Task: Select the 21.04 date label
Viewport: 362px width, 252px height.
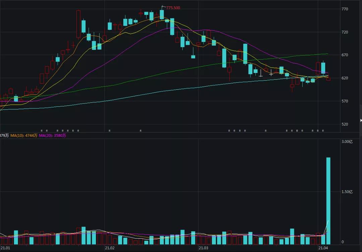Action: [323, 248]
